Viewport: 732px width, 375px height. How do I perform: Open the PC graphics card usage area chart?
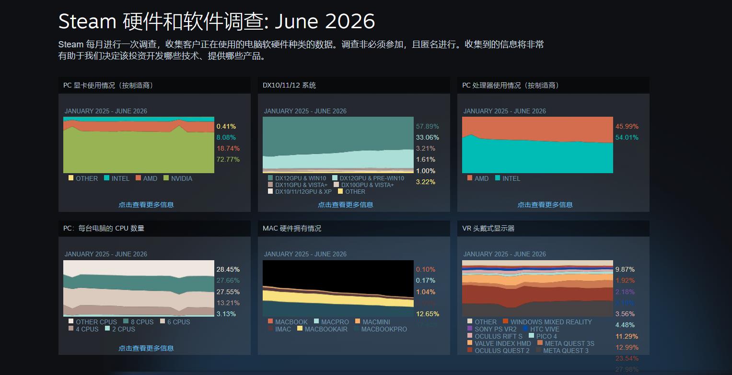pyautogui.click(x=139, y=145)
